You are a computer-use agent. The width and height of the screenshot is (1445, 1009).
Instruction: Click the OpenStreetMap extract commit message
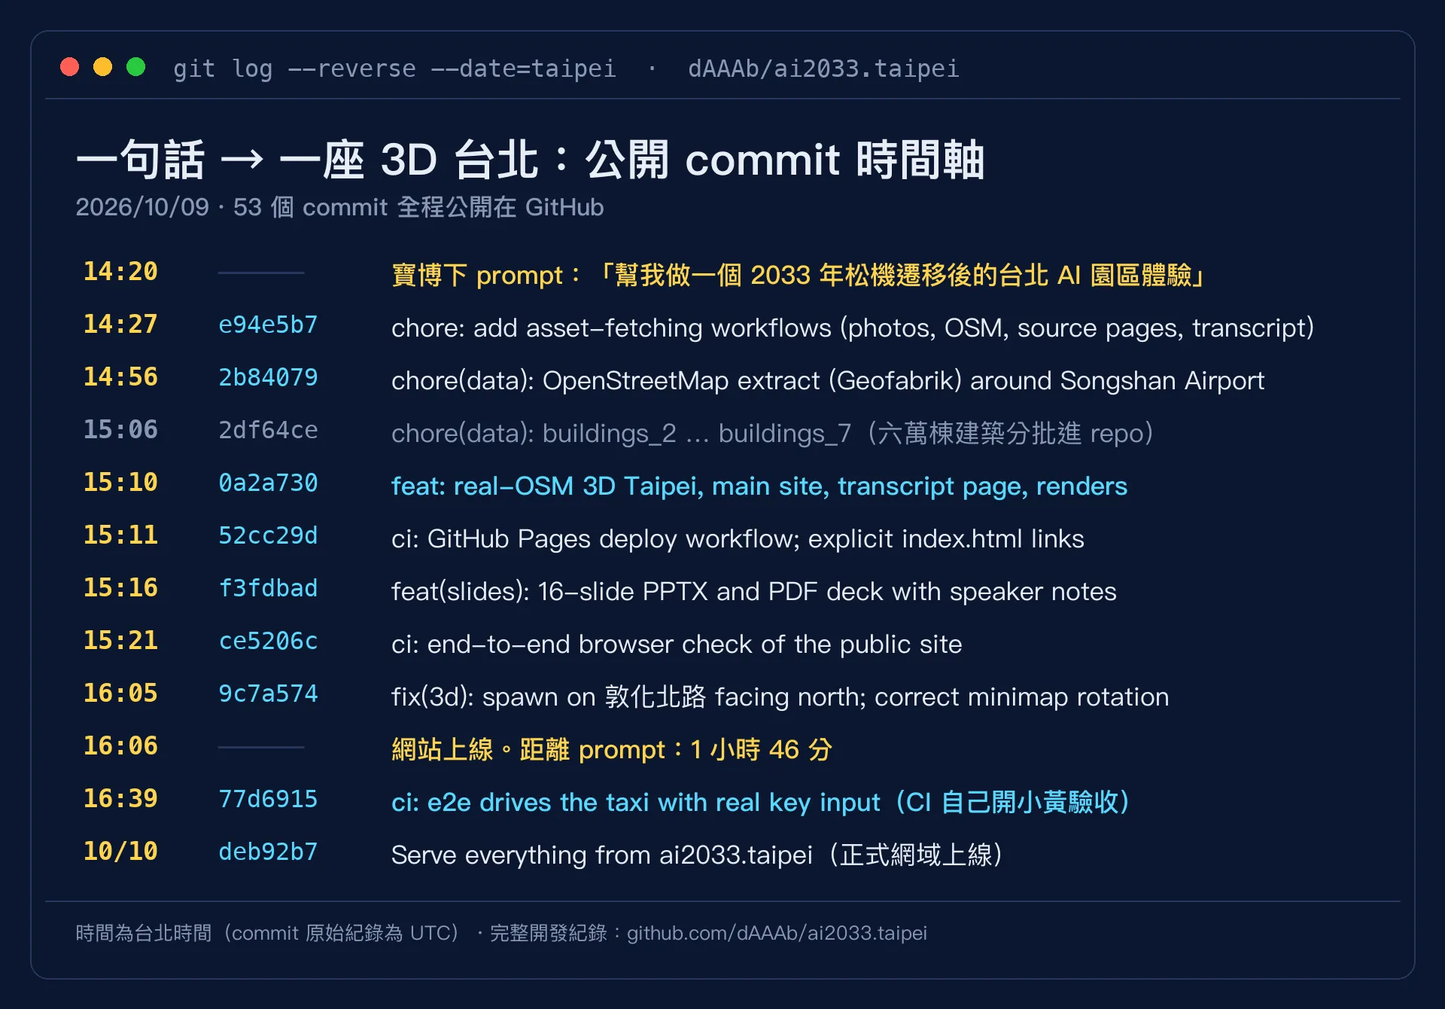tap(828, 381)
